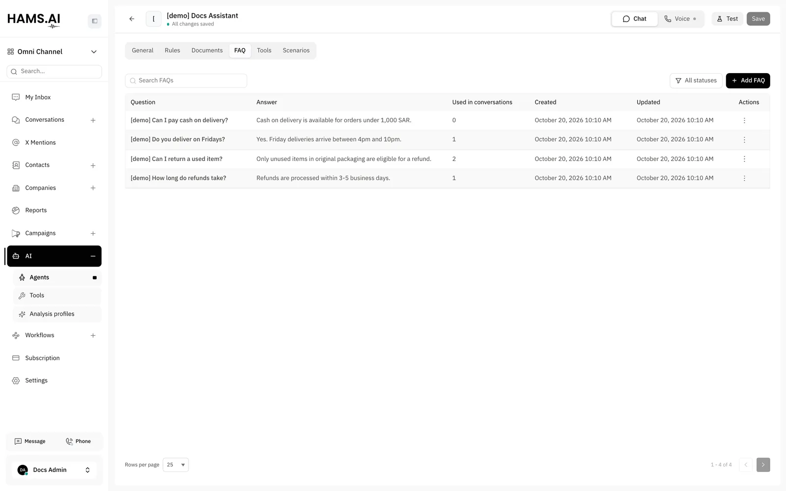Open rows per page dropdown
786x491 pixels.
(175, 465)
